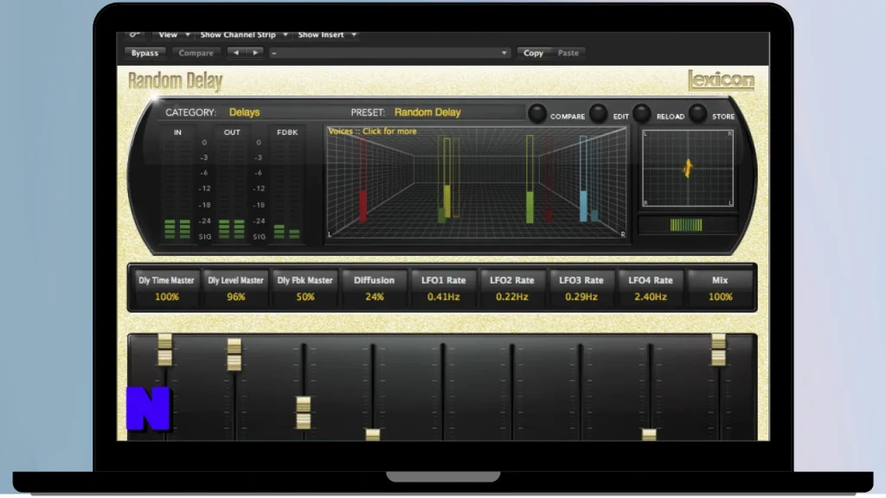The width and height of the screenshot is (886, 498).
Task: Select the Dly Fbk Master parameter
Action: pos(305,288)
